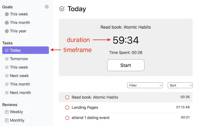
Task: Click notebook icon beside Weekly review
Action: click(7, 112)
